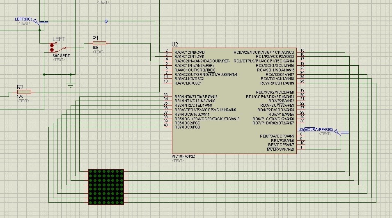
Task: Click the RC7/RX1/DT1/AN19 pin label
Action: point(277,83)
